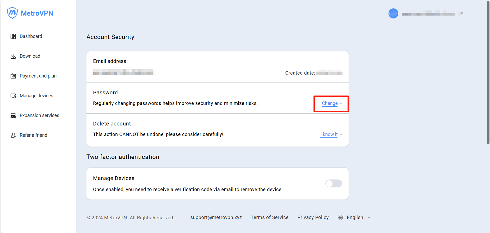
Task: Click the Payment and plan wallet icon
Action: pos(13,76)
